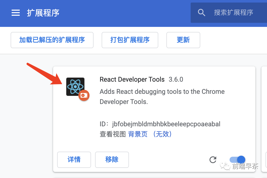This screenshot has width=267, height=178.
Task: Click the extension ID jbfobejmbldmbhbkbeeleepcpoaeabal
Action: (166, 124)
